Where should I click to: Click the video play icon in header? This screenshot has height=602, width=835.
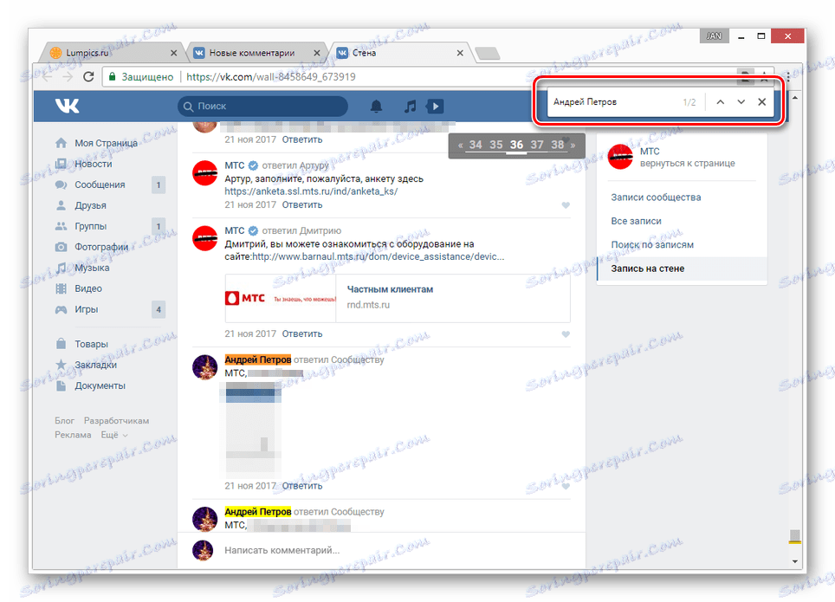tap(435, 106)
